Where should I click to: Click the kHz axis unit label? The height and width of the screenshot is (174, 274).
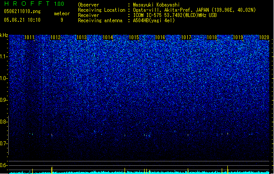pos(4,35)
